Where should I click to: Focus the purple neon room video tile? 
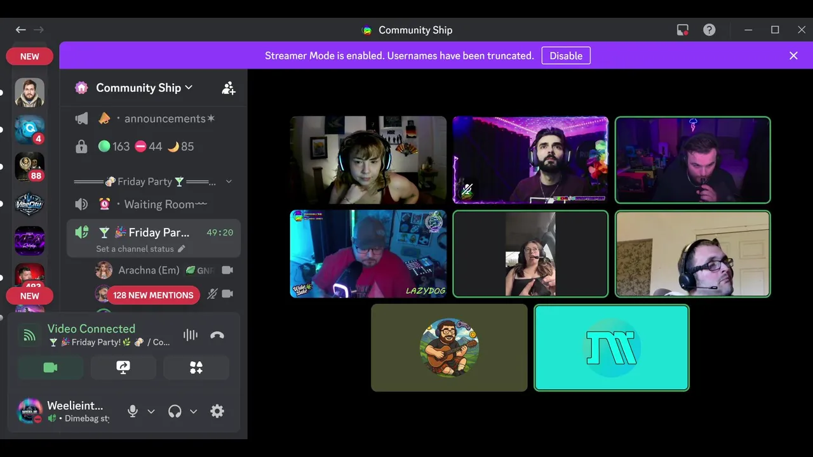pos(530,160)
